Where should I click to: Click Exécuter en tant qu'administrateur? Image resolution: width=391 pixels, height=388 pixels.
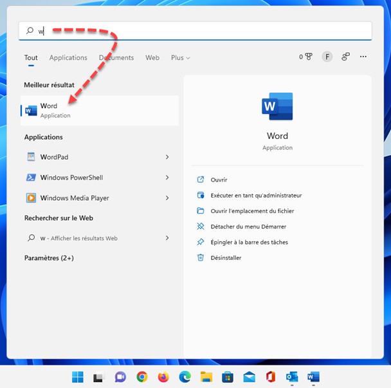[256, 195]
